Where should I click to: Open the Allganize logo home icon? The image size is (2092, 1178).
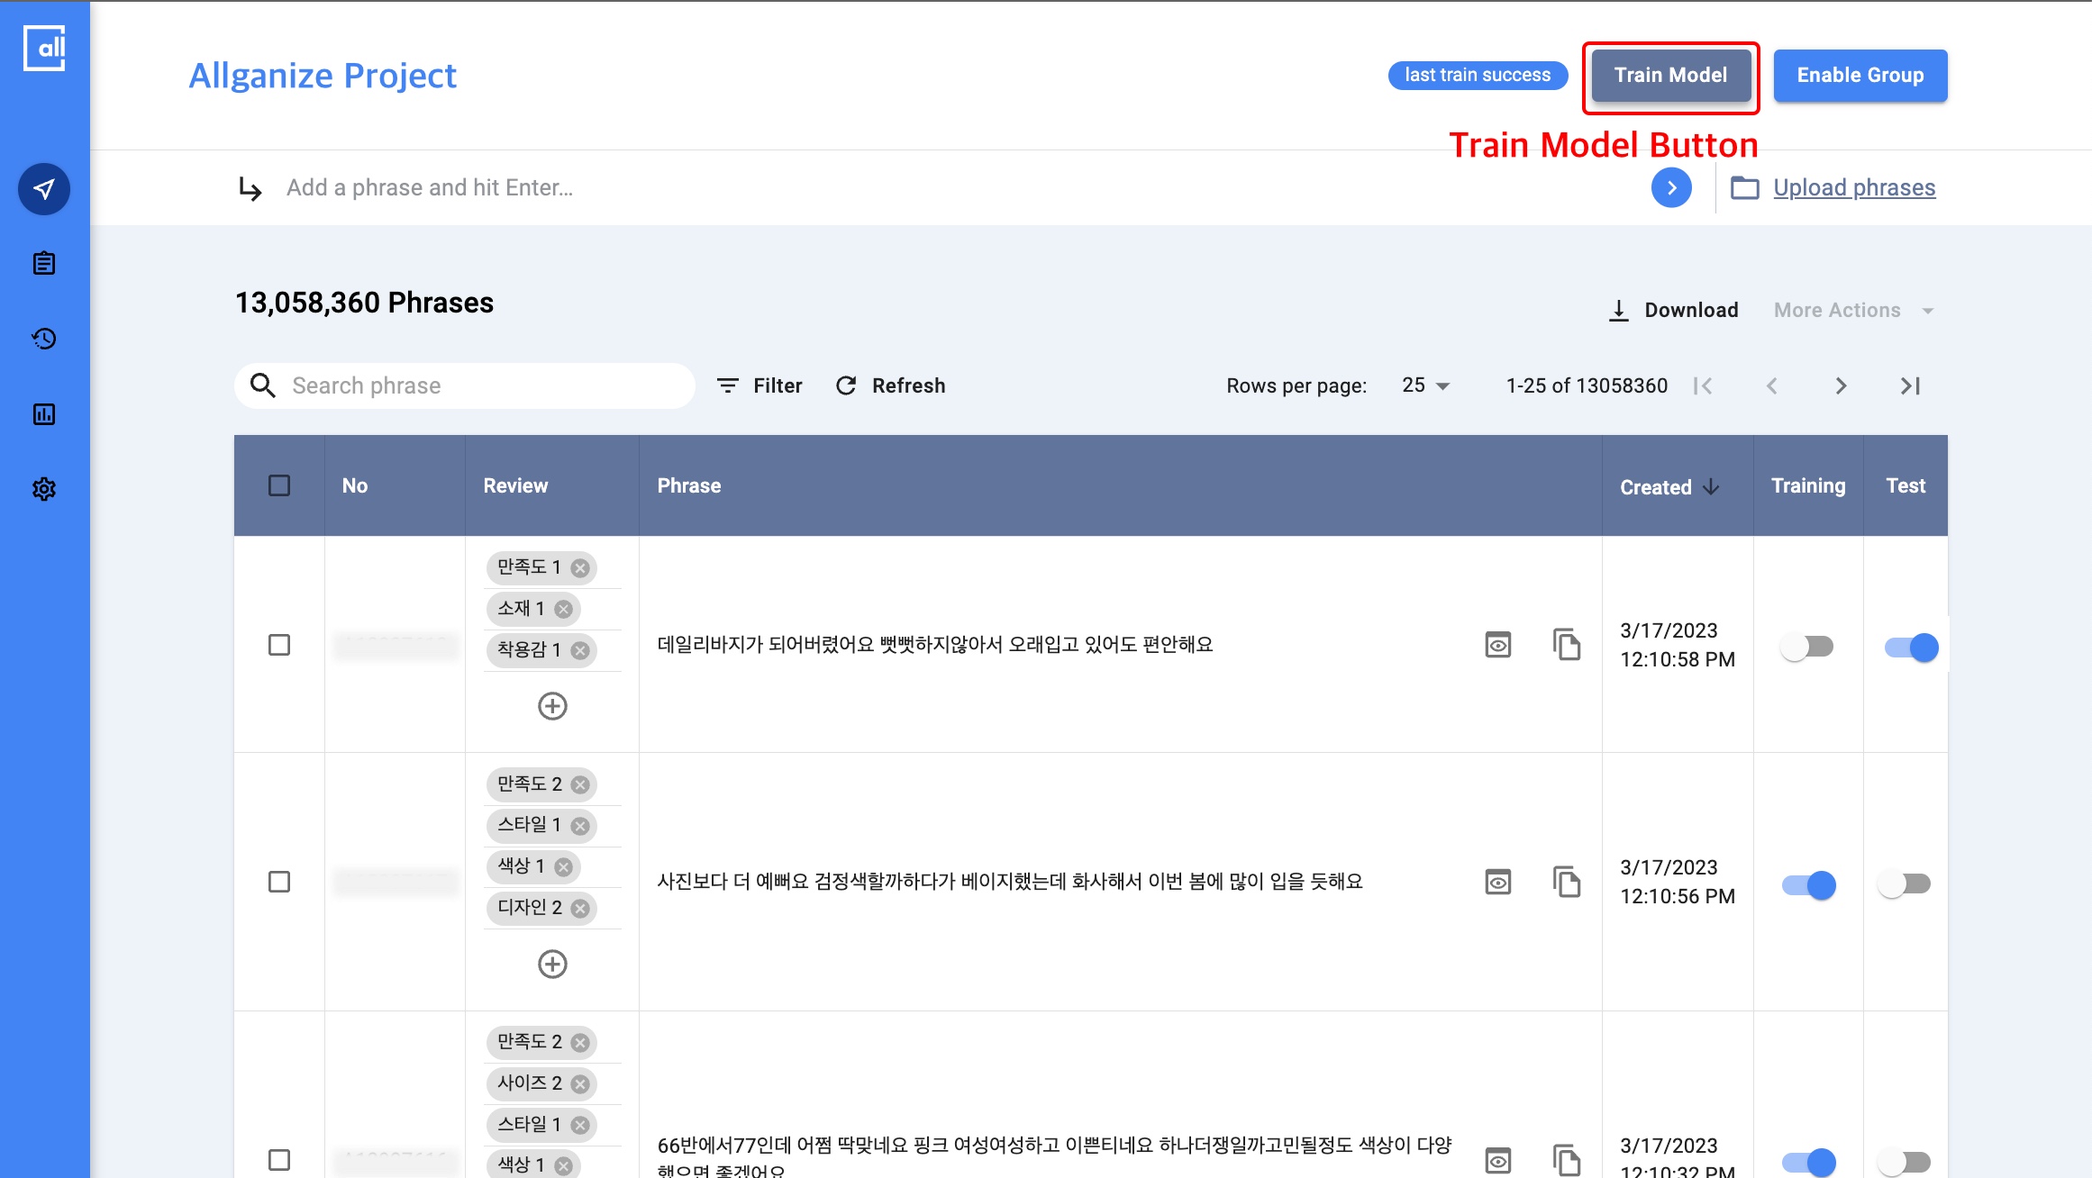click(x=44, y=48)
